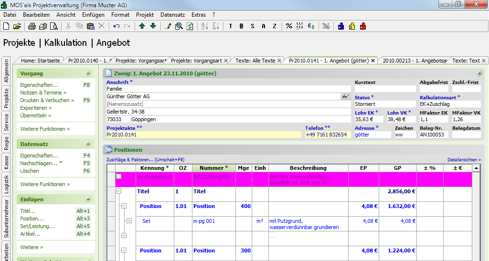The width and height of the screenshot is (489, 261).
Task: Collapse the Position 1.01 node with quantity 400
Action: (124, 206)
